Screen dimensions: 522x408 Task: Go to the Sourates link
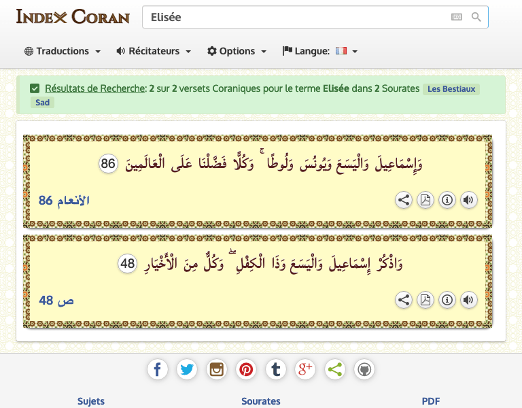point(261,401)
